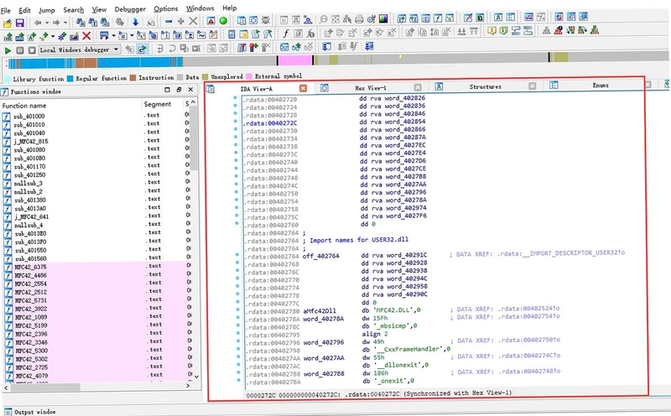671x416 pixels.
Task: Open the forward arrow history dropdown
Action: pyautogui.click(x=65, y=23)
